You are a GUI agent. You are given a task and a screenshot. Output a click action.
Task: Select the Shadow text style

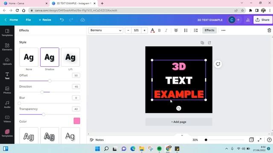49,57
